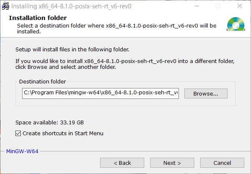The width and height of the screenshot is (251, 174).
Task: Click the "Space available: 33.19 GB" text
Action: coord(50,123)
